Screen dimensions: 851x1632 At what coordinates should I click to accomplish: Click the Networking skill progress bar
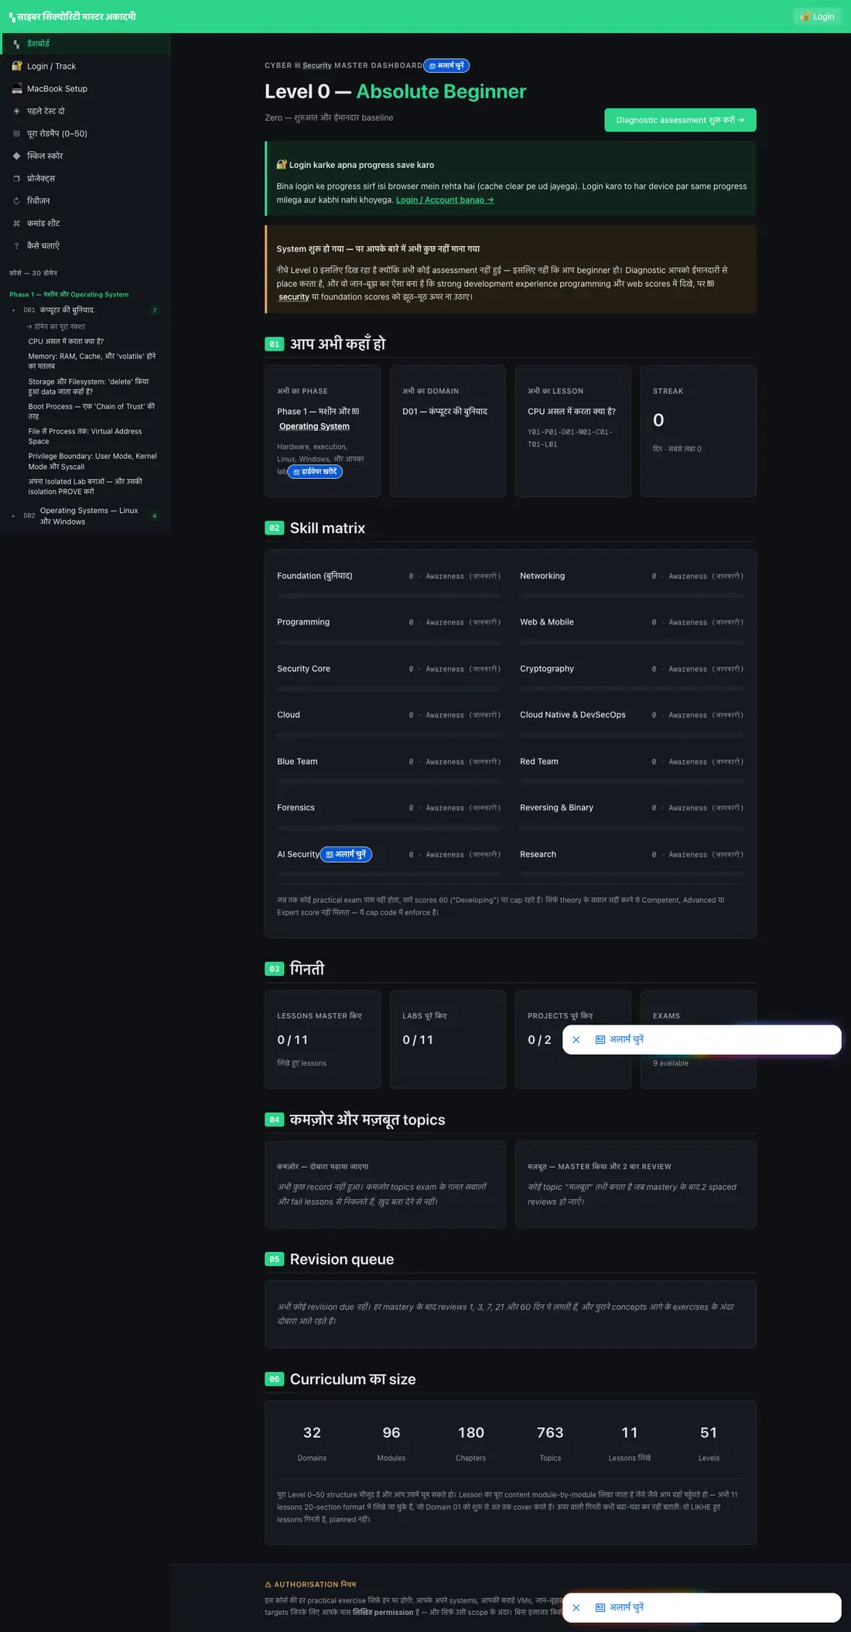[632, 596]
